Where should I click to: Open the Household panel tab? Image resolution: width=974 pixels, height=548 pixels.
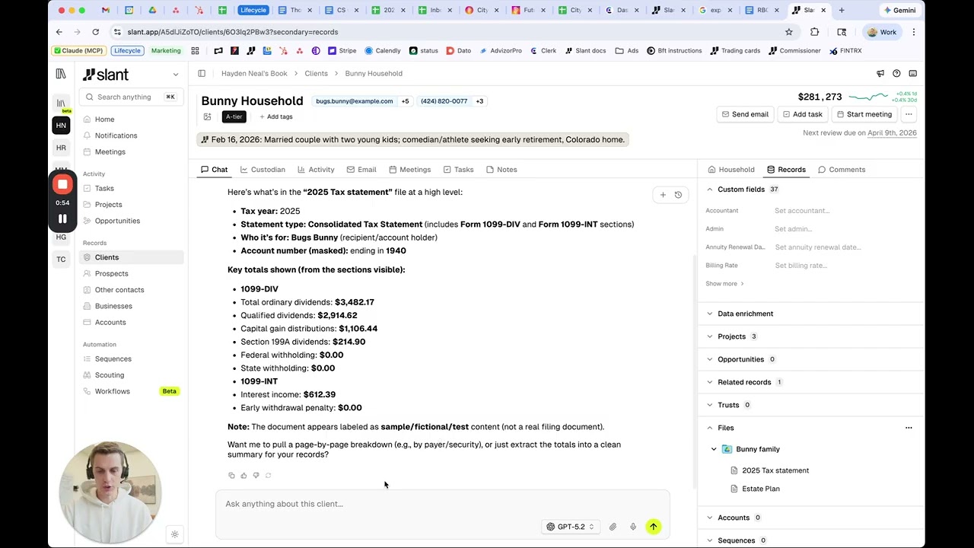tap(731, 170)
